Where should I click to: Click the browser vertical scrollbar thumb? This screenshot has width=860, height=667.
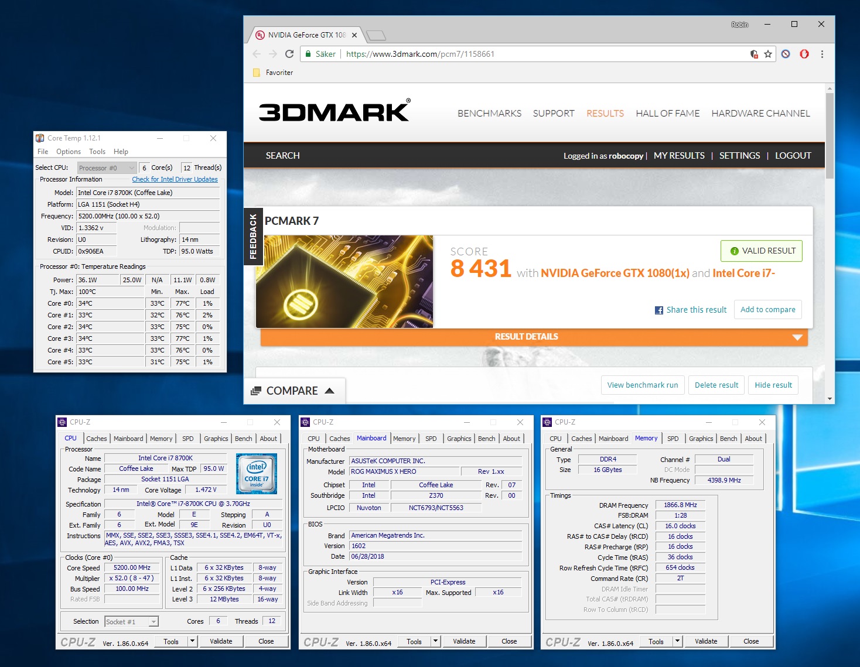click(x=830, y=136)
